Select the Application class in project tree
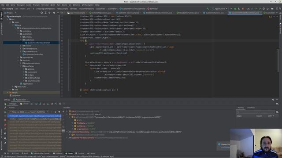This screenshot has width=282, height=158. 26,84
